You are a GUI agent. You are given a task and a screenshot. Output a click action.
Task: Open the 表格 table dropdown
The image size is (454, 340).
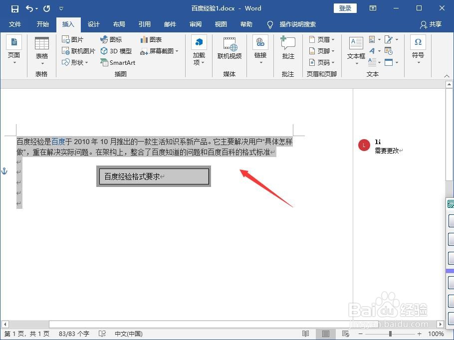click(x=42, y=51)
